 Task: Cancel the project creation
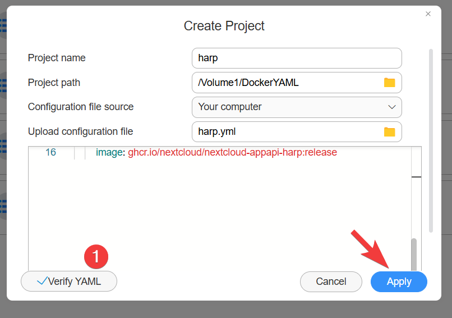331,281
